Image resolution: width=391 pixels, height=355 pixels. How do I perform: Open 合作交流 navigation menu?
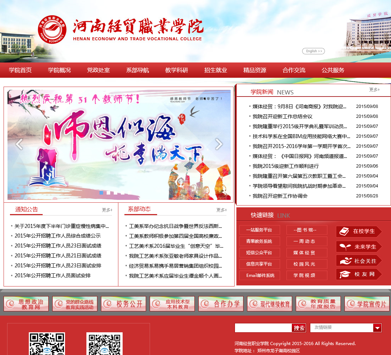(x=294, y=70)
